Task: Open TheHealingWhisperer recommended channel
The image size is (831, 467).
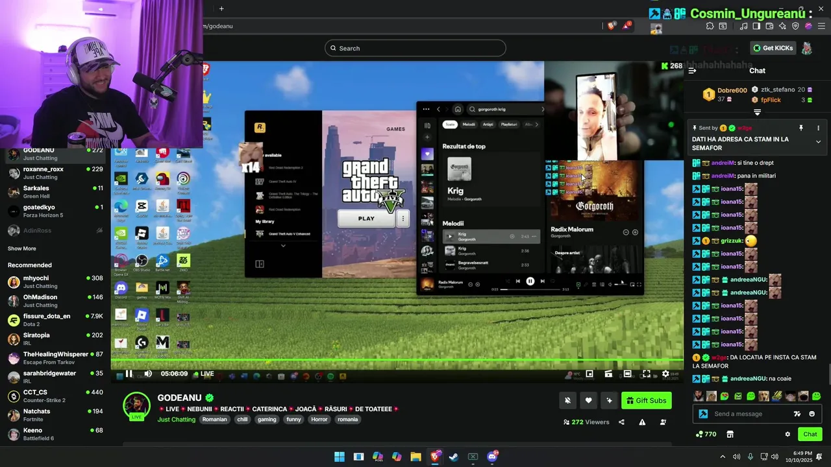Action: tap(55, 358)
